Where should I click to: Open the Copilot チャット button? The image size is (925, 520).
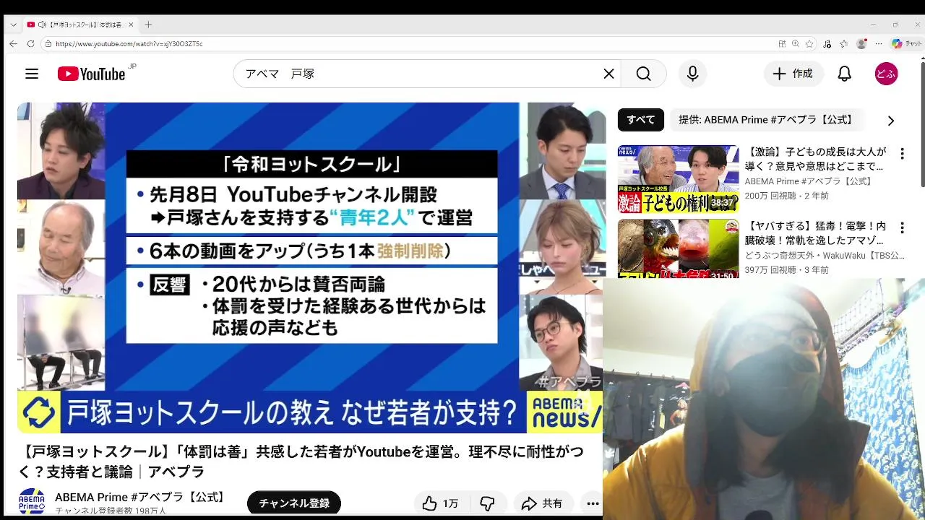pyautogui.click(x=906, y=44)
